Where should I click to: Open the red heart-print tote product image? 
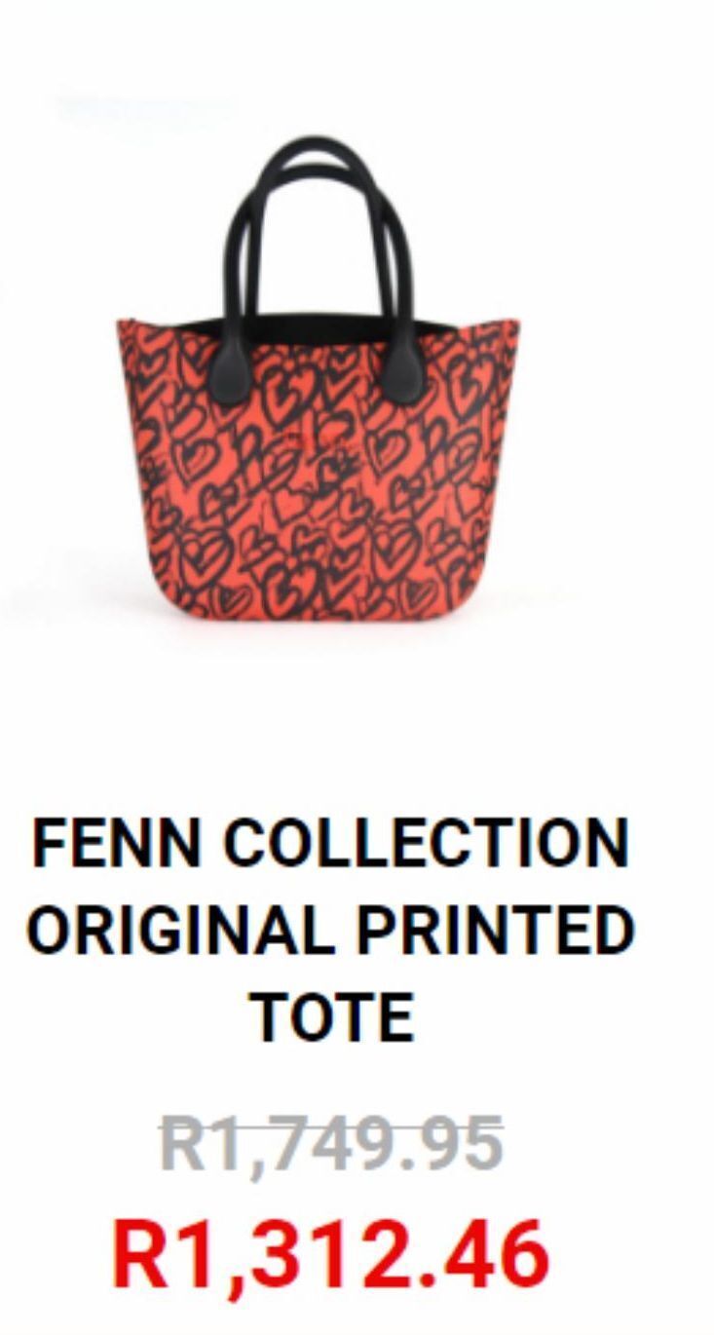click(319, 380)
